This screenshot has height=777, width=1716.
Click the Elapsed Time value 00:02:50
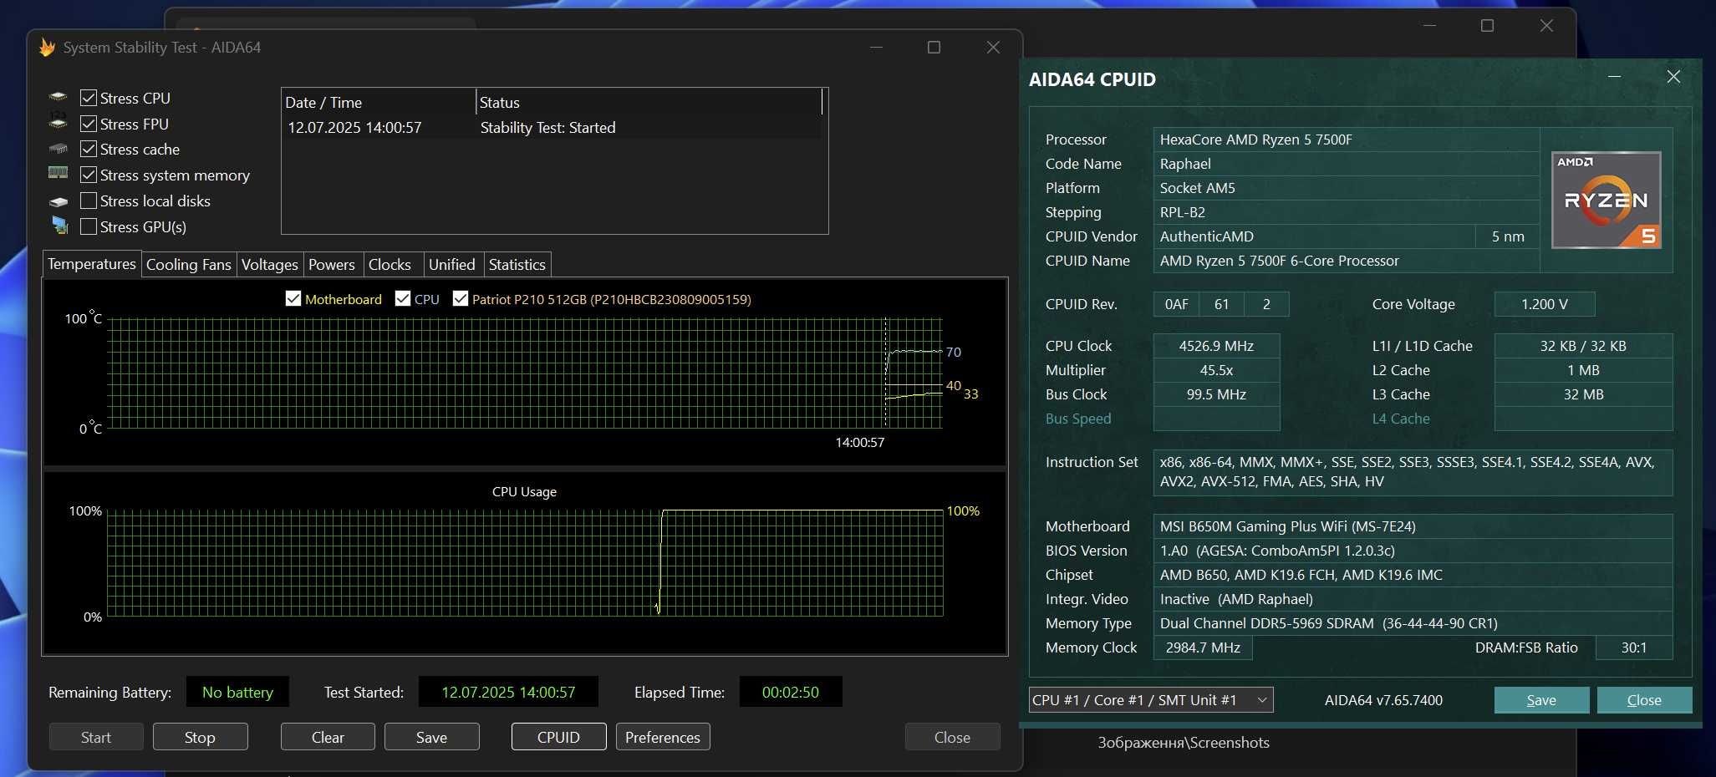tap(791, 692)
